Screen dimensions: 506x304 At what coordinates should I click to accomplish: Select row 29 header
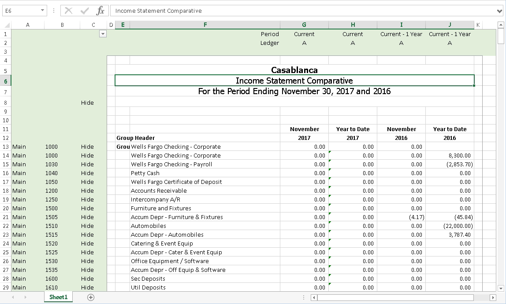tap(5, 288)
